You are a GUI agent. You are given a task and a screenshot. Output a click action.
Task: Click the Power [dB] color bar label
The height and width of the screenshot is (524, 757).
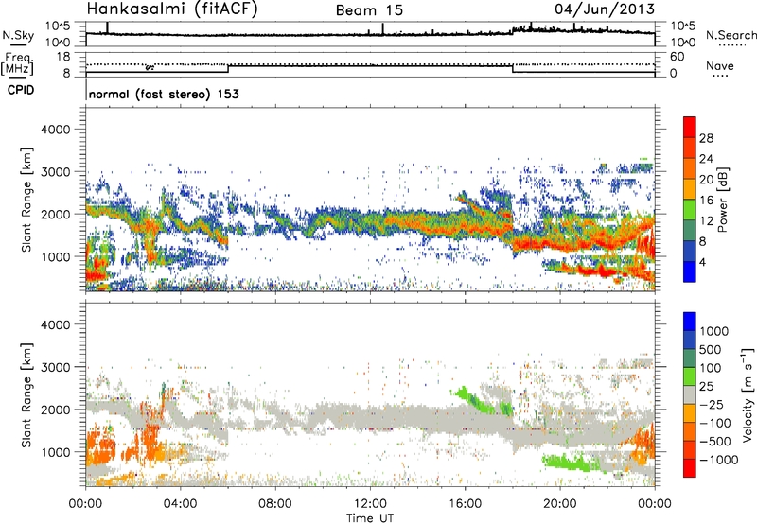722,200
